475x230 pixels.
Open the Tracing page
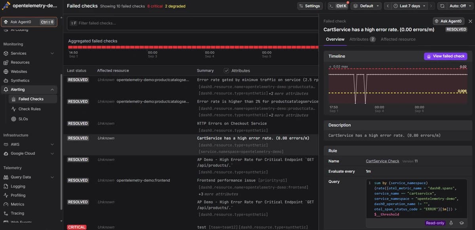point(17,213)
